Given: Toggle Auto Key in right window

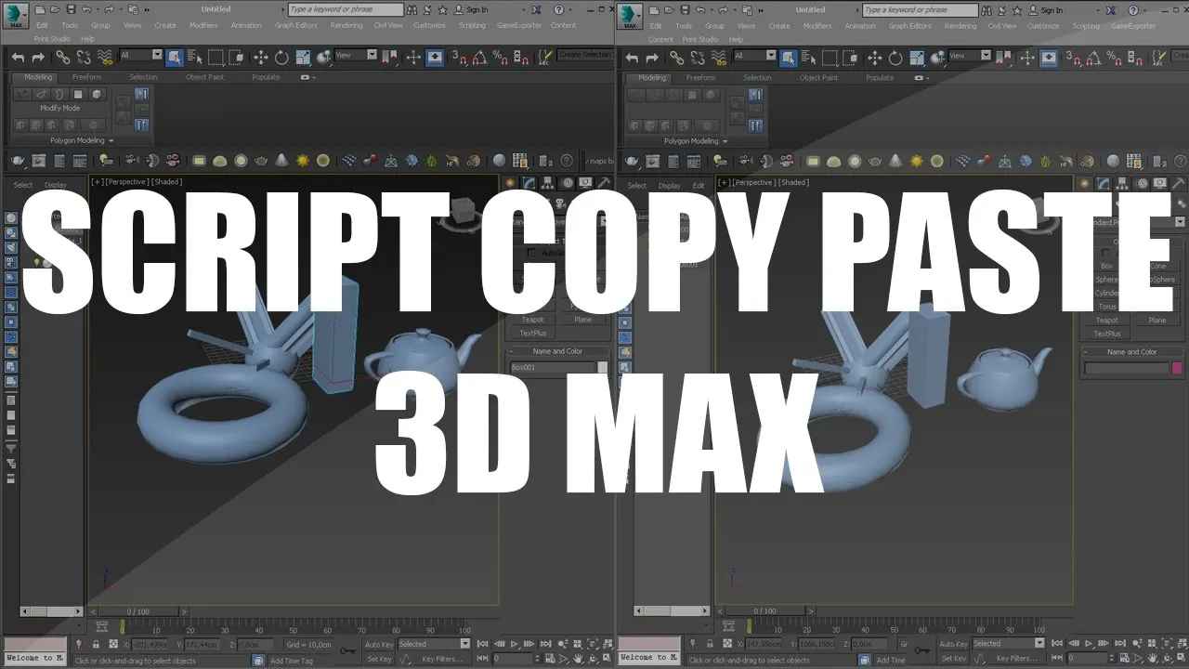Looking at the screenshot, I should pos(954,644).
